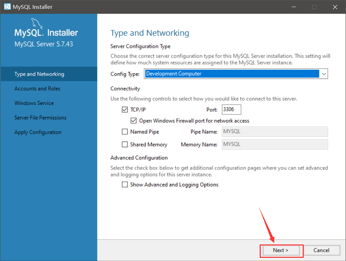Check Show Advanced and Logging Options
The width and height of the screenshot is (346, 261).
point(125,185)
